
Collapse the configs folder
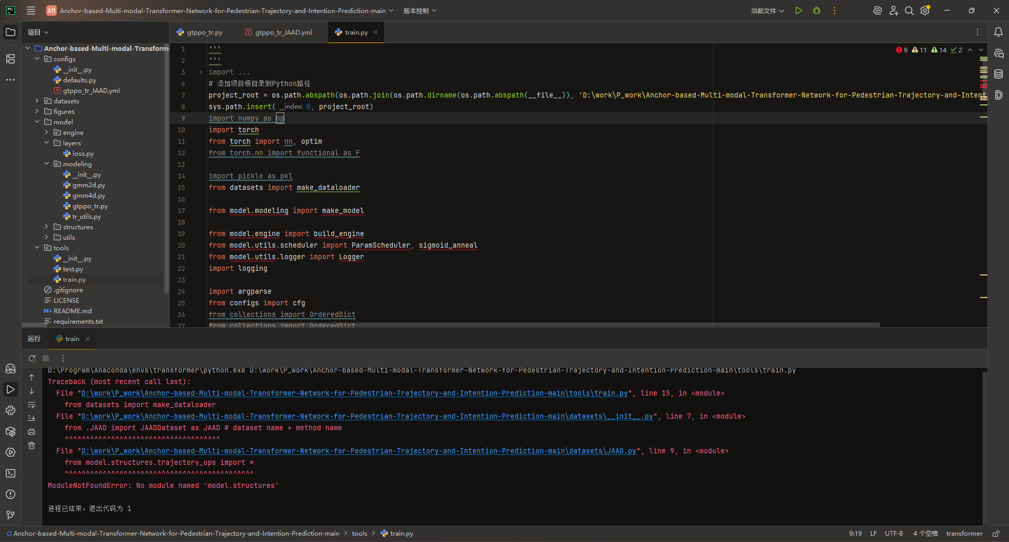pyautogui.click(x=37, y=59)
